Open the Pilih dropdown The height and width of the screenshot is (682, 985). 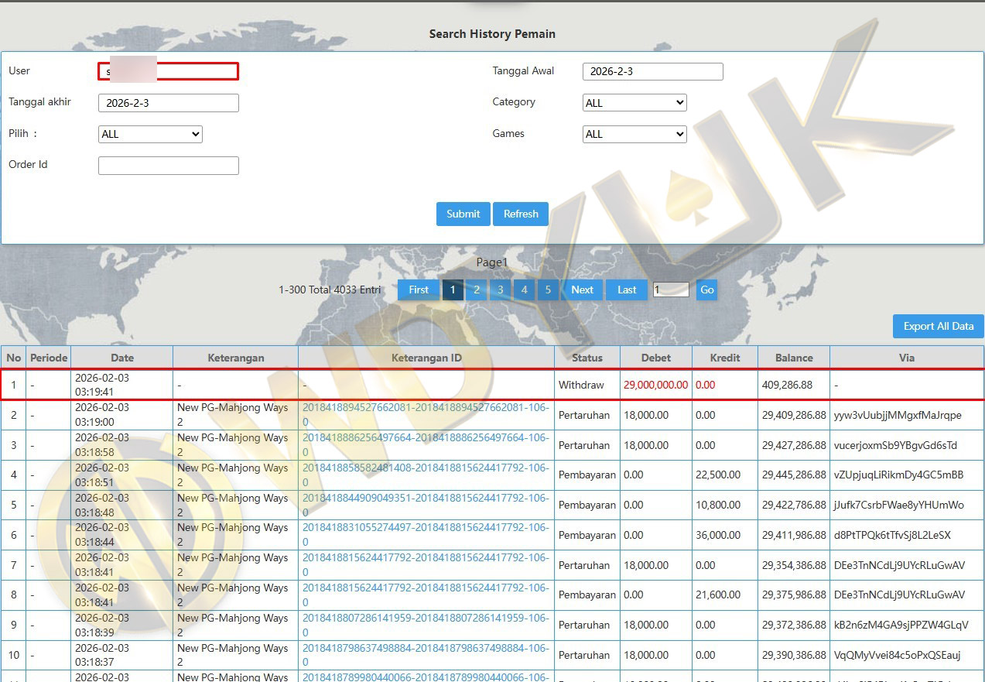point(150,134)
